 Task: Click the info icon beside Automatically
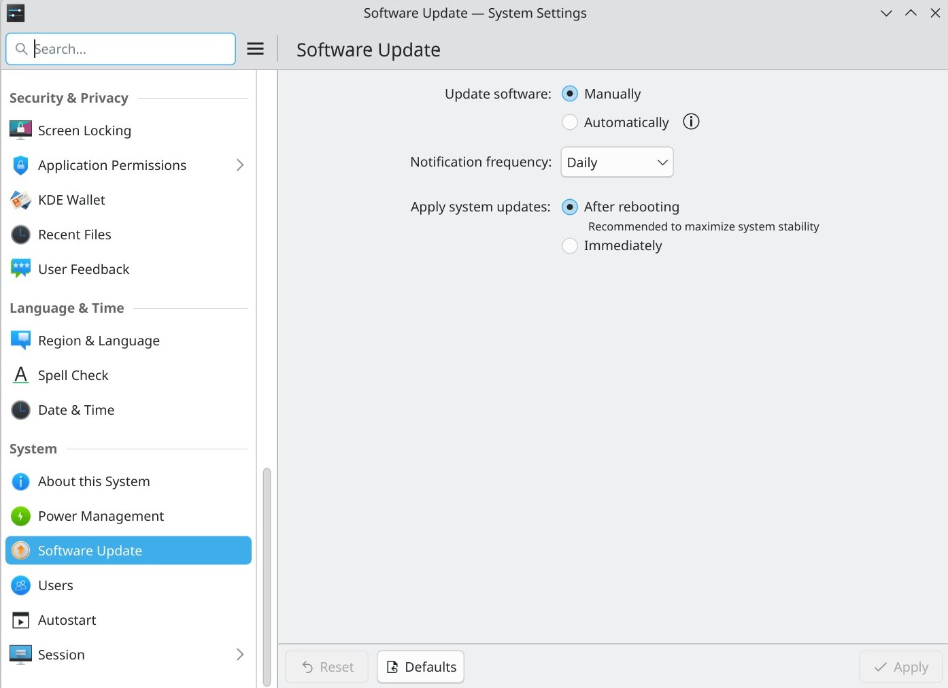(691, 122)
